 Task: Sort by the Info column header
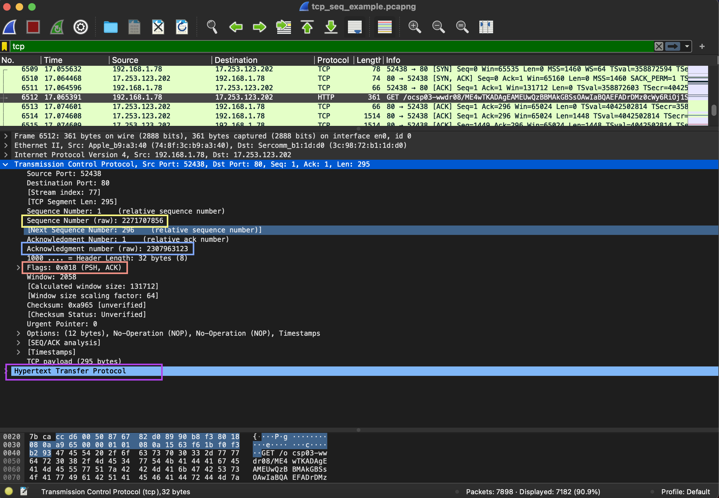(x=551, y=60)
